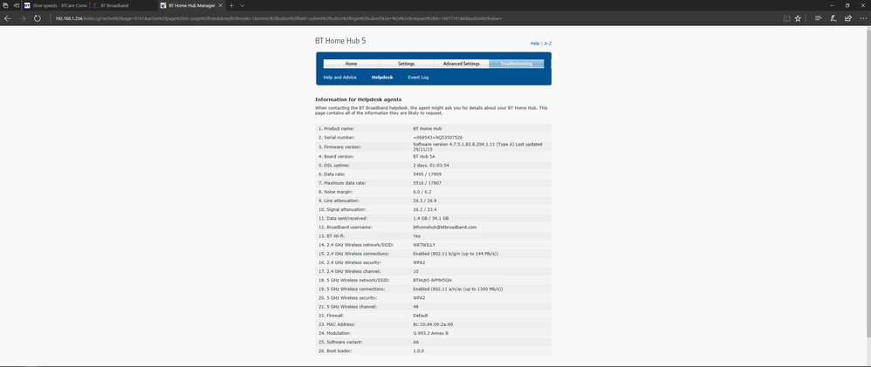Go to Advanced Settings tab

[461, 64]
